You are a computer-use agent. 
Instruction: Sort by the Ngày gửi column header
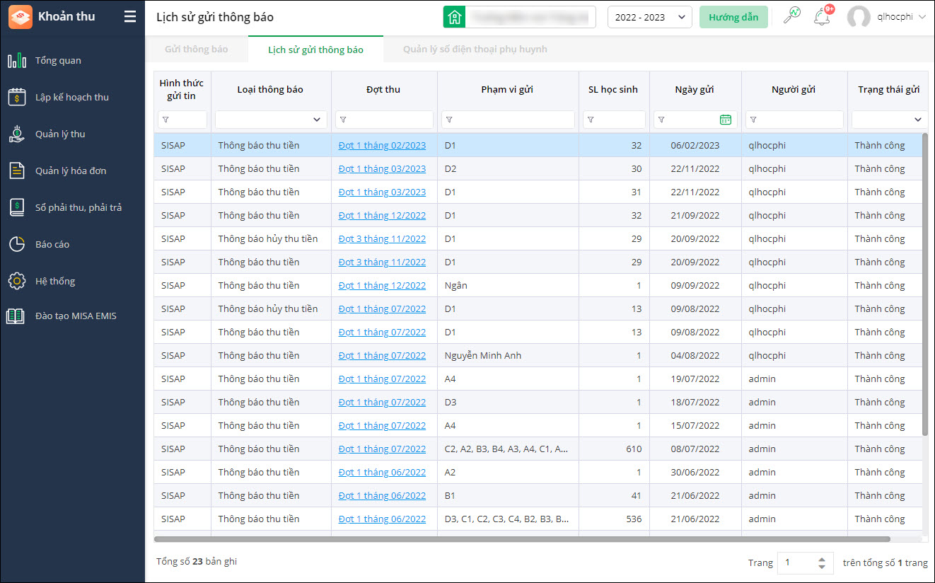point(695,89)
